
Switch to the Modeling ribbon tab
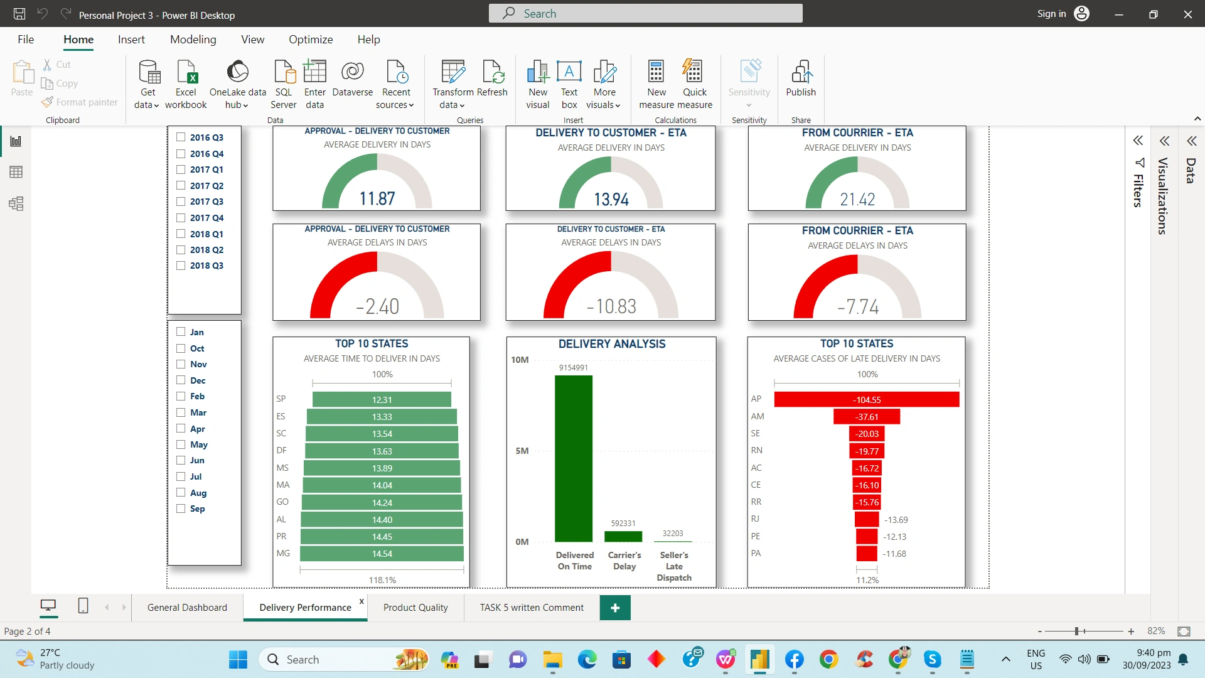[x=193, y=39]
